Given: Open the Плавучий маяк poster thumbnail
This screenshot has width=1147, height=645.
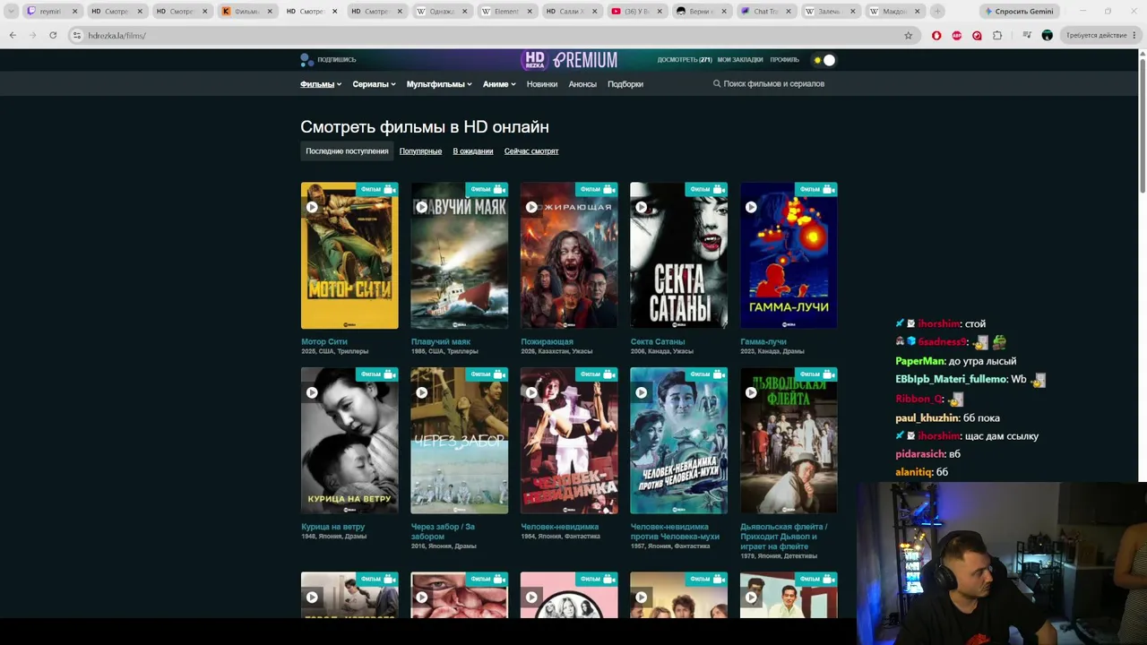Looking at the screenshot, I should 460,255.
